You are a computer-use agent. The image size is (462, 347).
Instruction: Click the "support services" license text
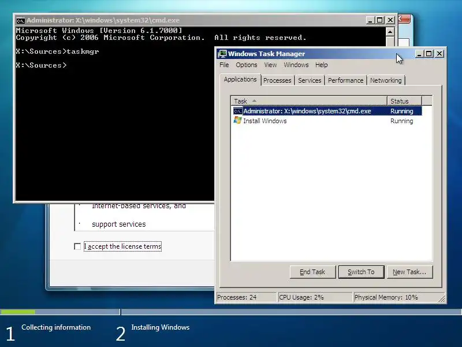coord(119,224)
